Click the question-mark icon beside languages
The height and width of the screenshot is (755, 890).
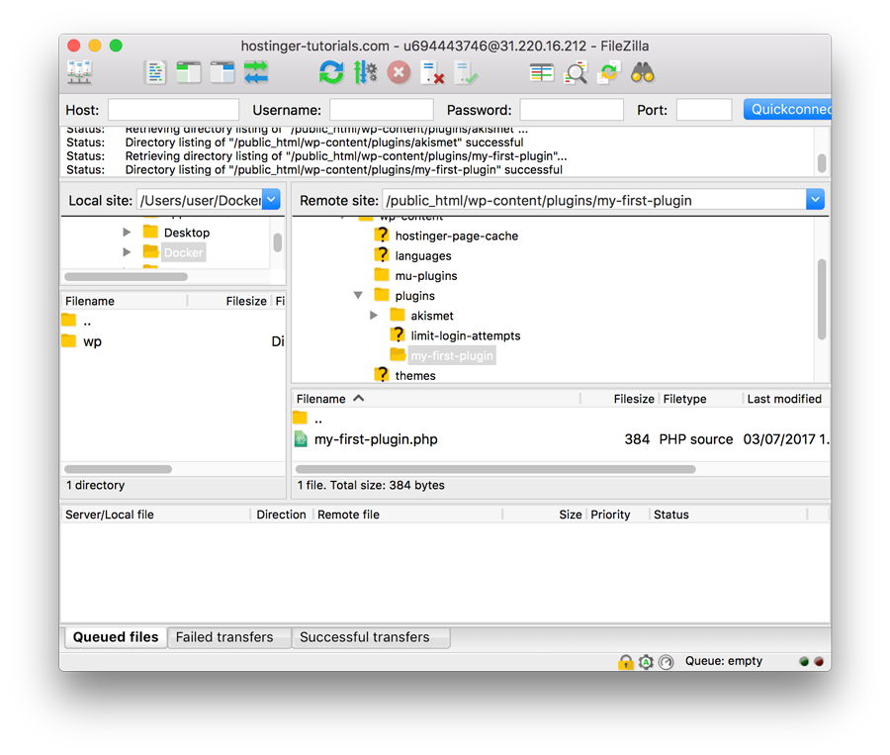[x=382, y=255]
